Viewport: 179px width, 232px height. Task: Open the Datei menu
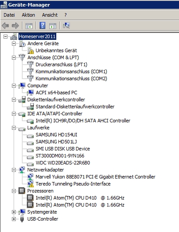click(9, 15)
